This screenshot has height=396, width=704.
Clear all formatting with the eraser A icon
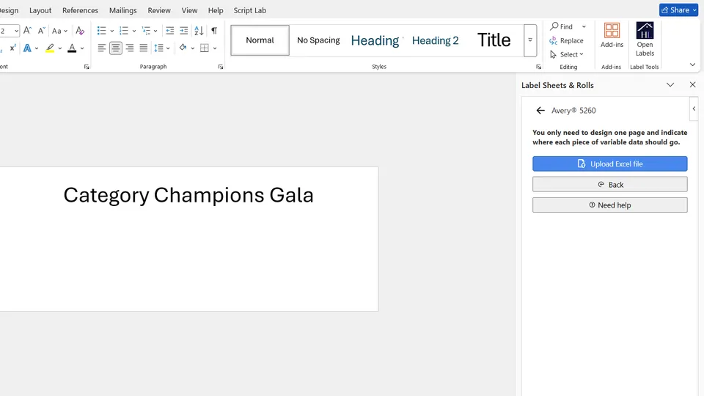(x=80, y=31)
